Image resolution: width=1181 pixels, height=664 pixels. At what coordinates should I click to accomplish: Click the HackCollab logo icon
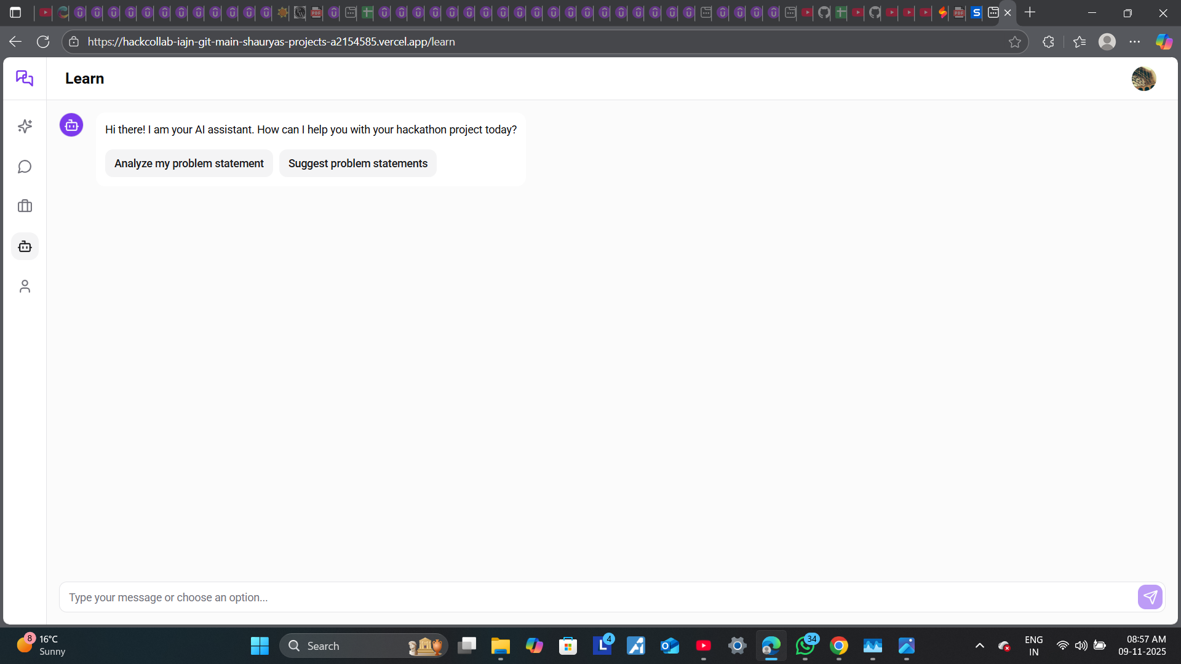[25, 78]
